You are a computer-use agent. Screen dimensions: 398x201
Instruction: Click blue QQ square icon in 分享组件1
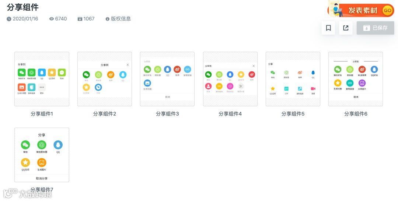[42, 73]
